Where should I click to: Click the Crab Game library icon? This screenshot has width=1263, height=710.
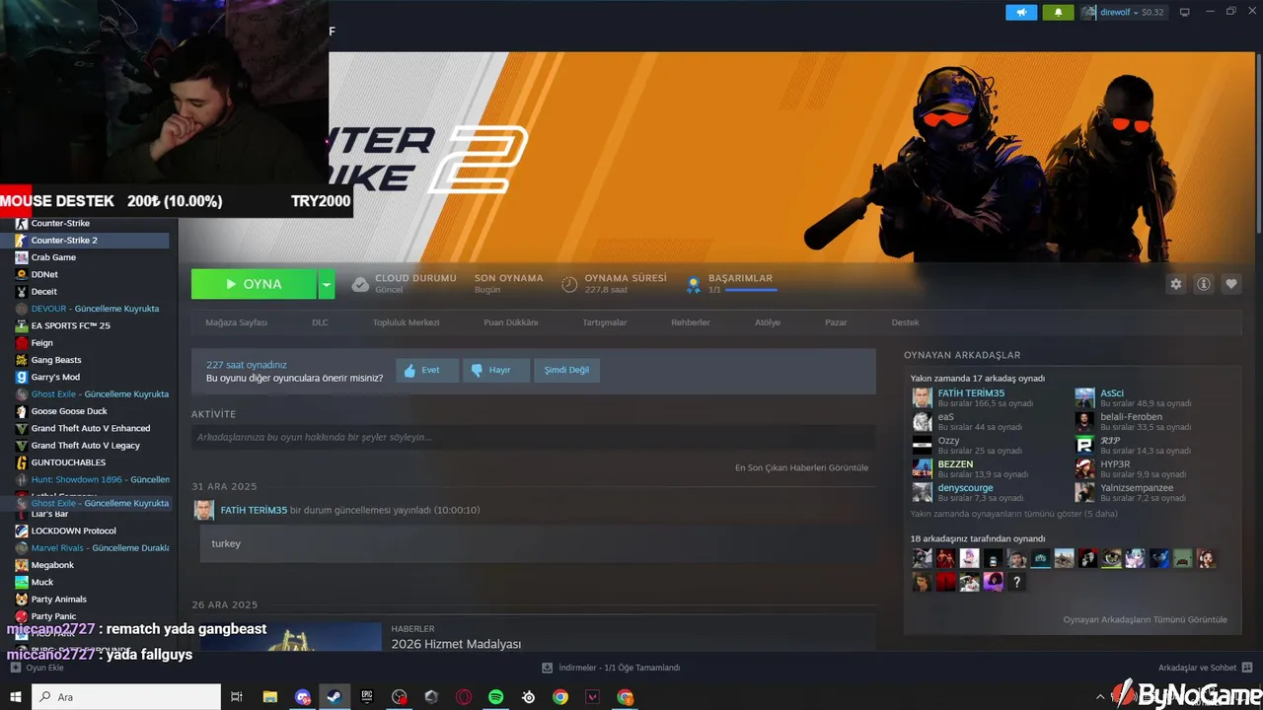(22, 257)
